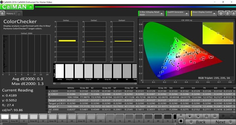
Task: Select the Gray 50 swatch in bottom strip
Action: tap(53, 118)
